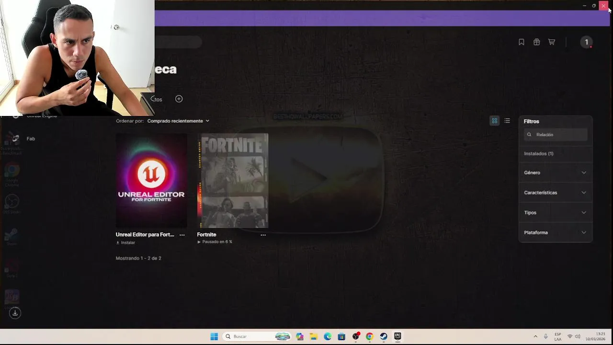Open the Fortnite game thumbnail
This screenshot has height=345, width=613.
[233, 181]
